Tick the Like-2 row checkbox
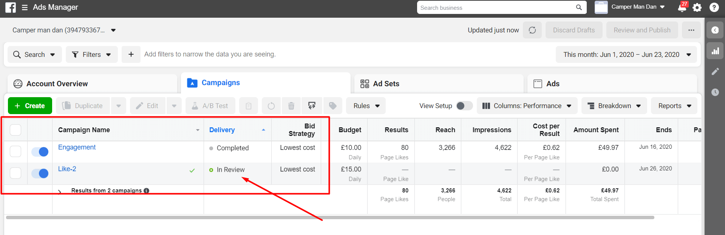The image size is (725, 235). coord(15,173)
